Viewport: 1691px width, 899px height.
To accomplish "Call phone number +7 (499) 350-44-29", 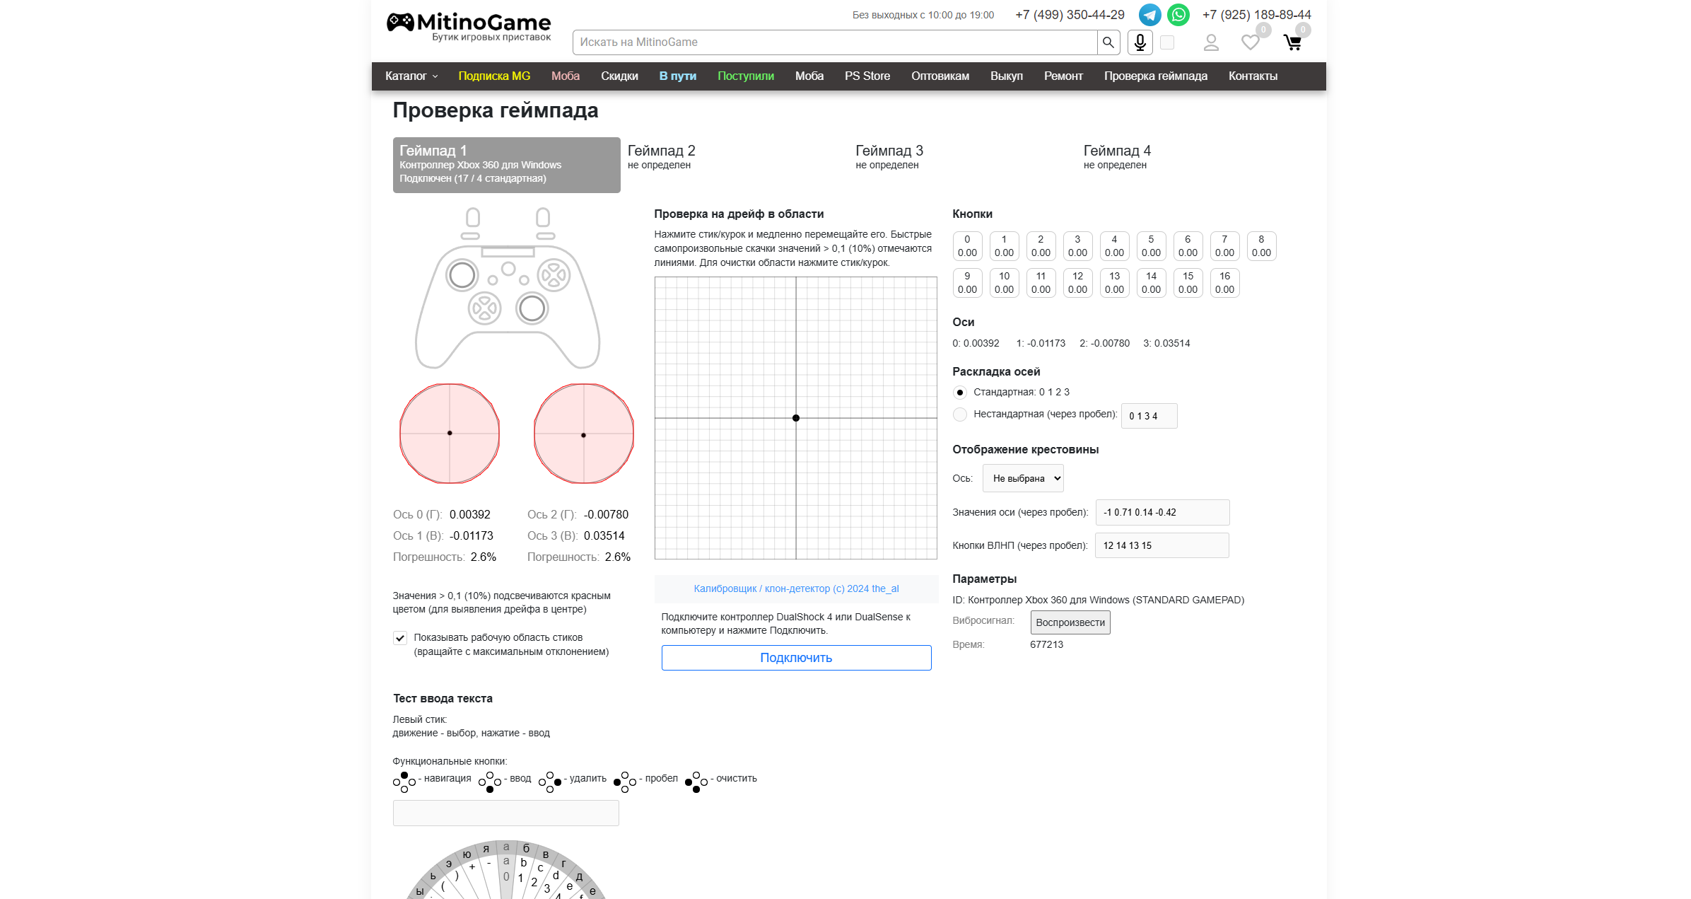I will coord(1070,15).
